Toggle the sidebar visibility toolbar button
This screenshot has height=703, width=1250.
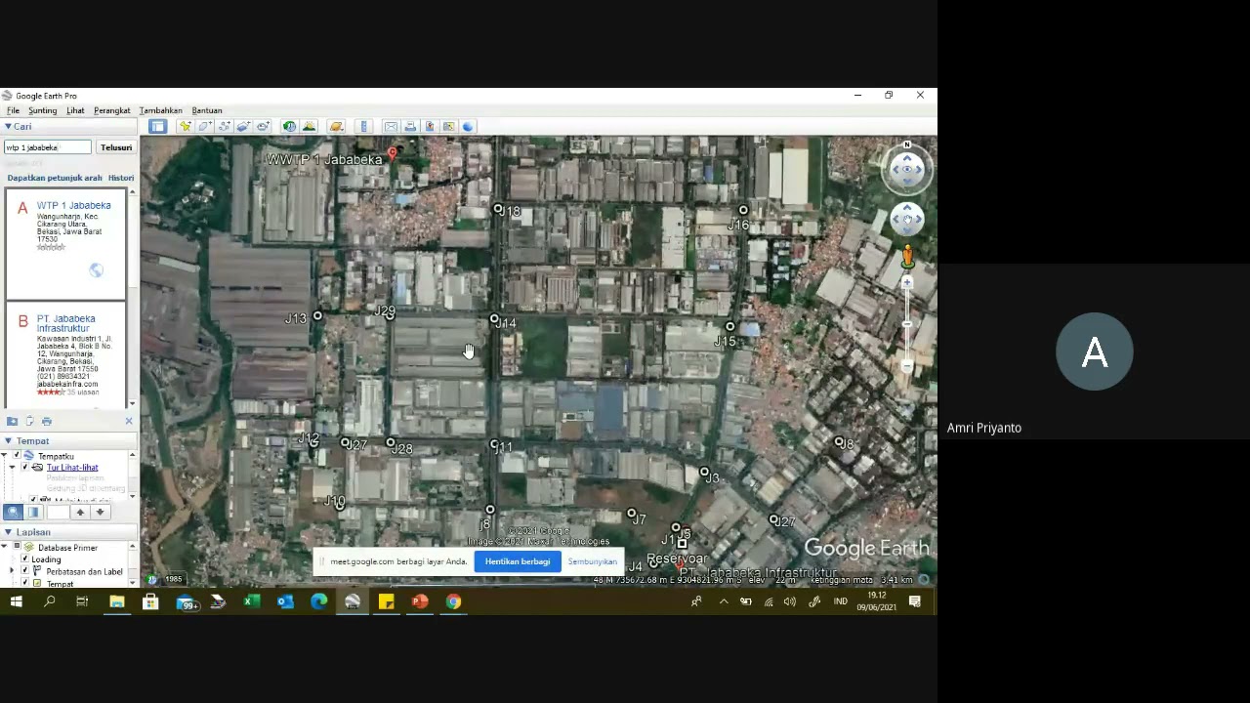[157, 126]
